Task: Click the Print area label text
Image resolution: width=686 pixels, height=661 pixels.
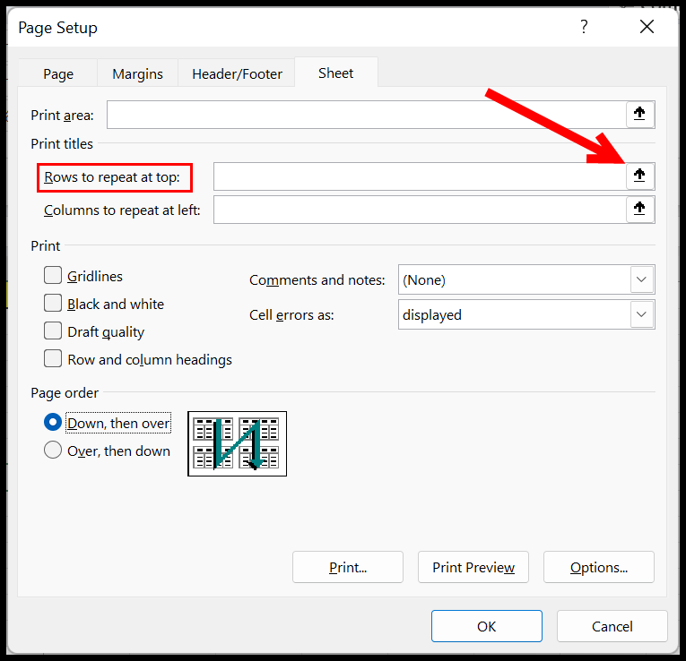Action: (62, 115)
